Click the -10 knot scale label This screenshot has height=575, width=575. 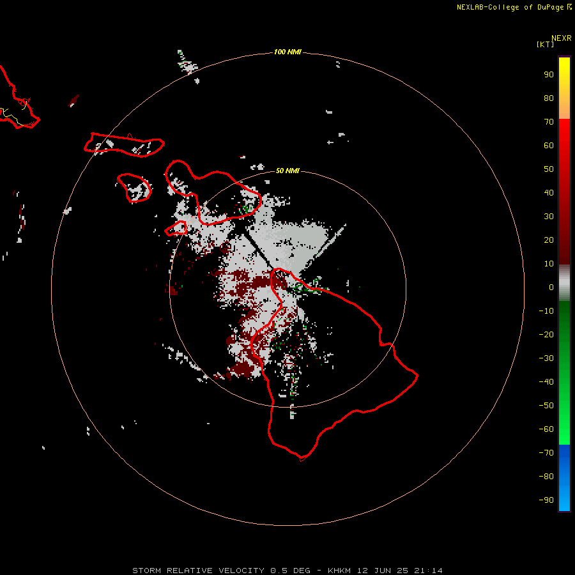click(x=546, y=311)
